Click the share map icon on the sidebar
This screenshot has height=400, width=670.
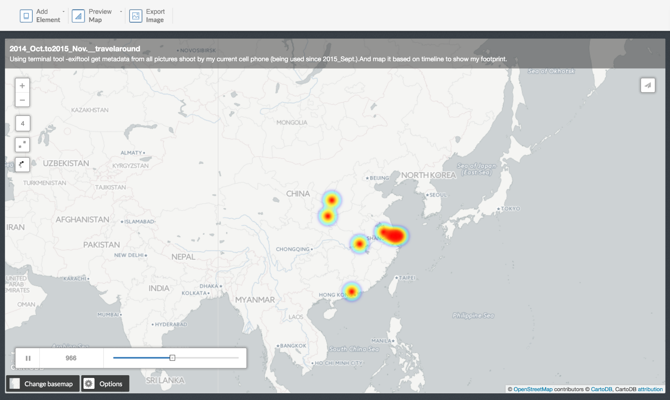pos(22,165)
